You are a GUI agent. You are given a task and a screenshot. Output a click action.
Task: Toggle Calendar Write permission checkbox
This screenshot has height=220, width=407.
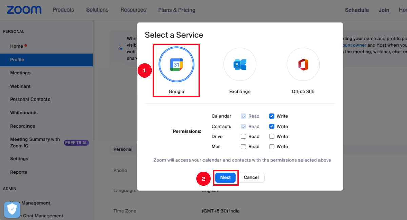(272, 116)
